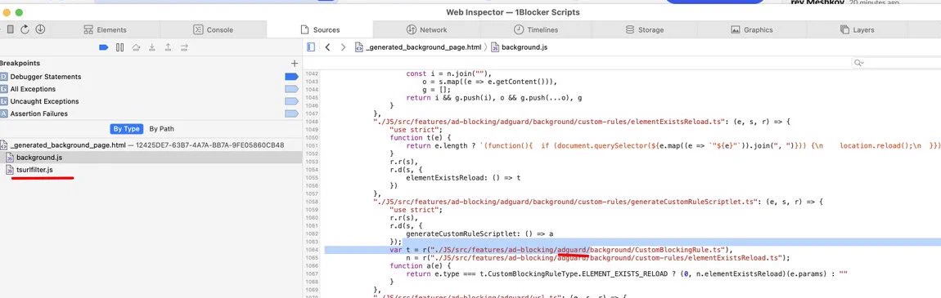This screenshot has width=941, height=298.
Task: Toggle the navigation sidebar visibility icon
Action: [311, 47]
